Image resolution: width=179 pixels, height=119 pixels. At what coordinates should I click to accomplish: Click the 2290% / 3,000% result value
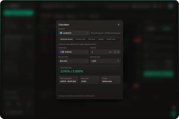72,71
